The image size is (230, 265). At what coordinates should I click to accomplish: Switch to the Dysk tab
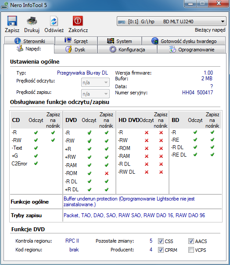(75, 49)
